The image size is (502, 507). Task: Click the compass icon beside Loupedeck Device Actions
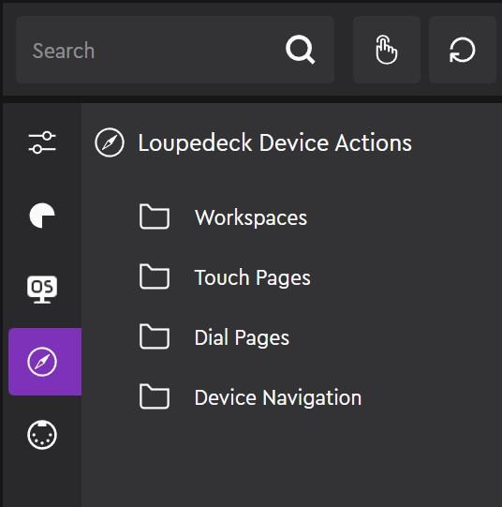pyautogui.click(x=110, y=142)
